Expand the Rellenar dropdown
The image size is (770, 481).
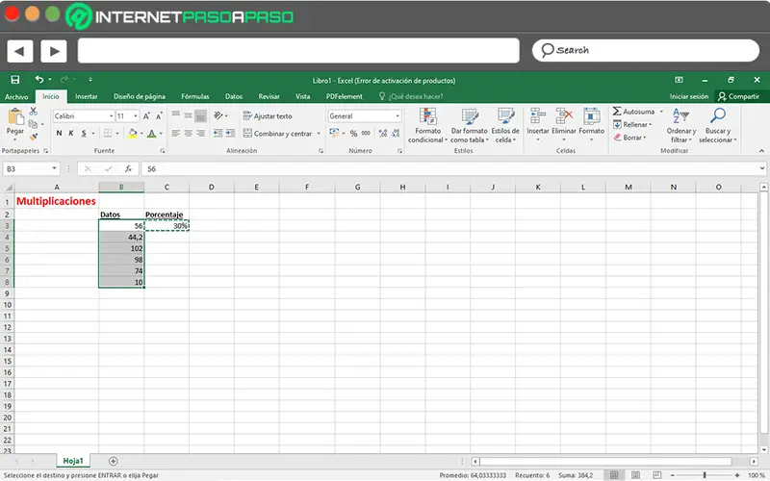point(651,125)
